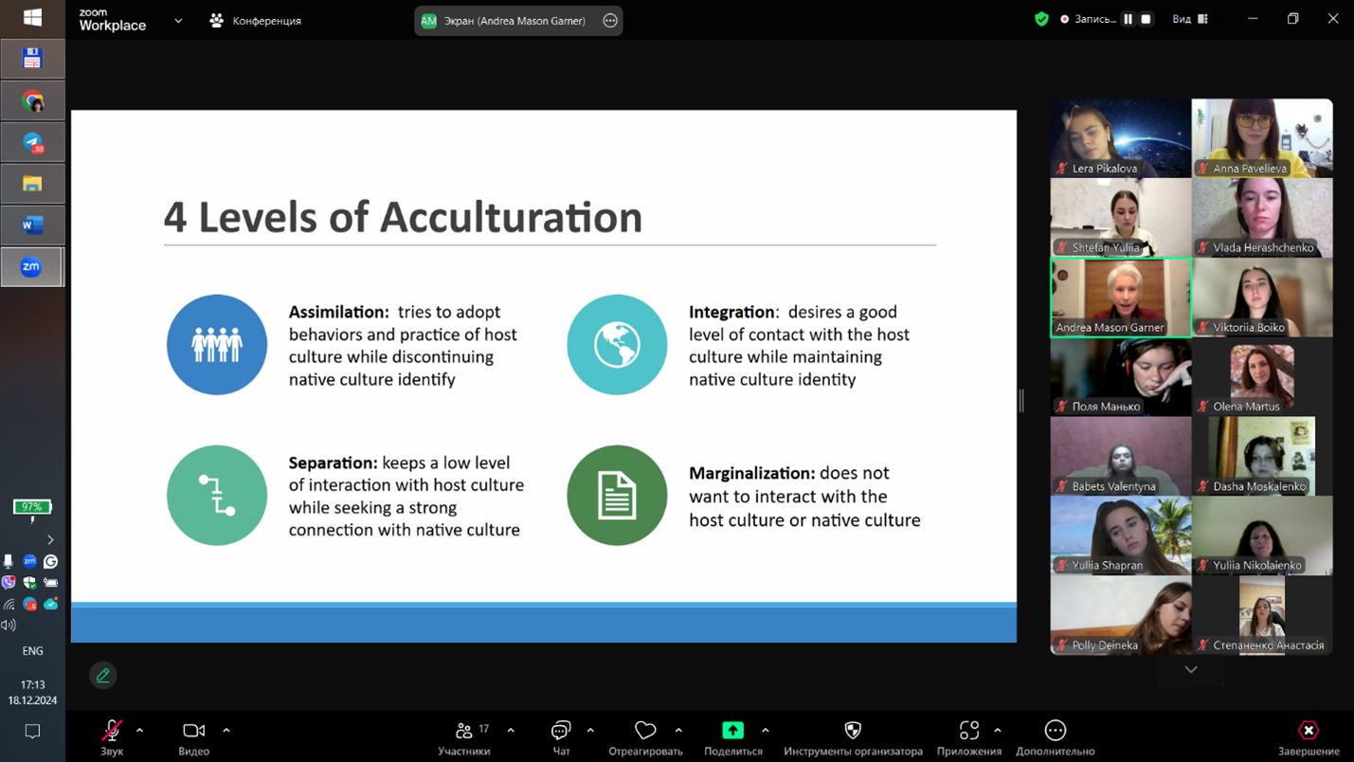Select Vlada Herashchenko video tile
Screen dimensions: 1354x762
click(x=1262, y=217)
